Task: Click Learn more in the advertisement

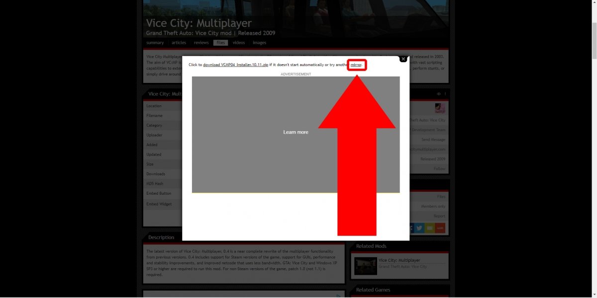Action: point(296,132)
